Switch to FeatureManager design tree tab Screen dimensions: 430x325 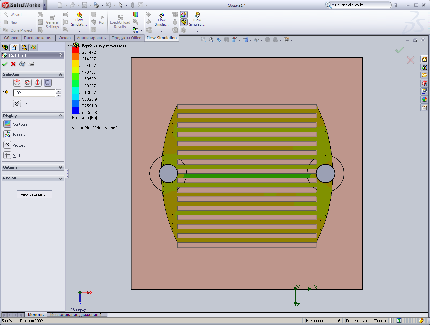[5, 47]
